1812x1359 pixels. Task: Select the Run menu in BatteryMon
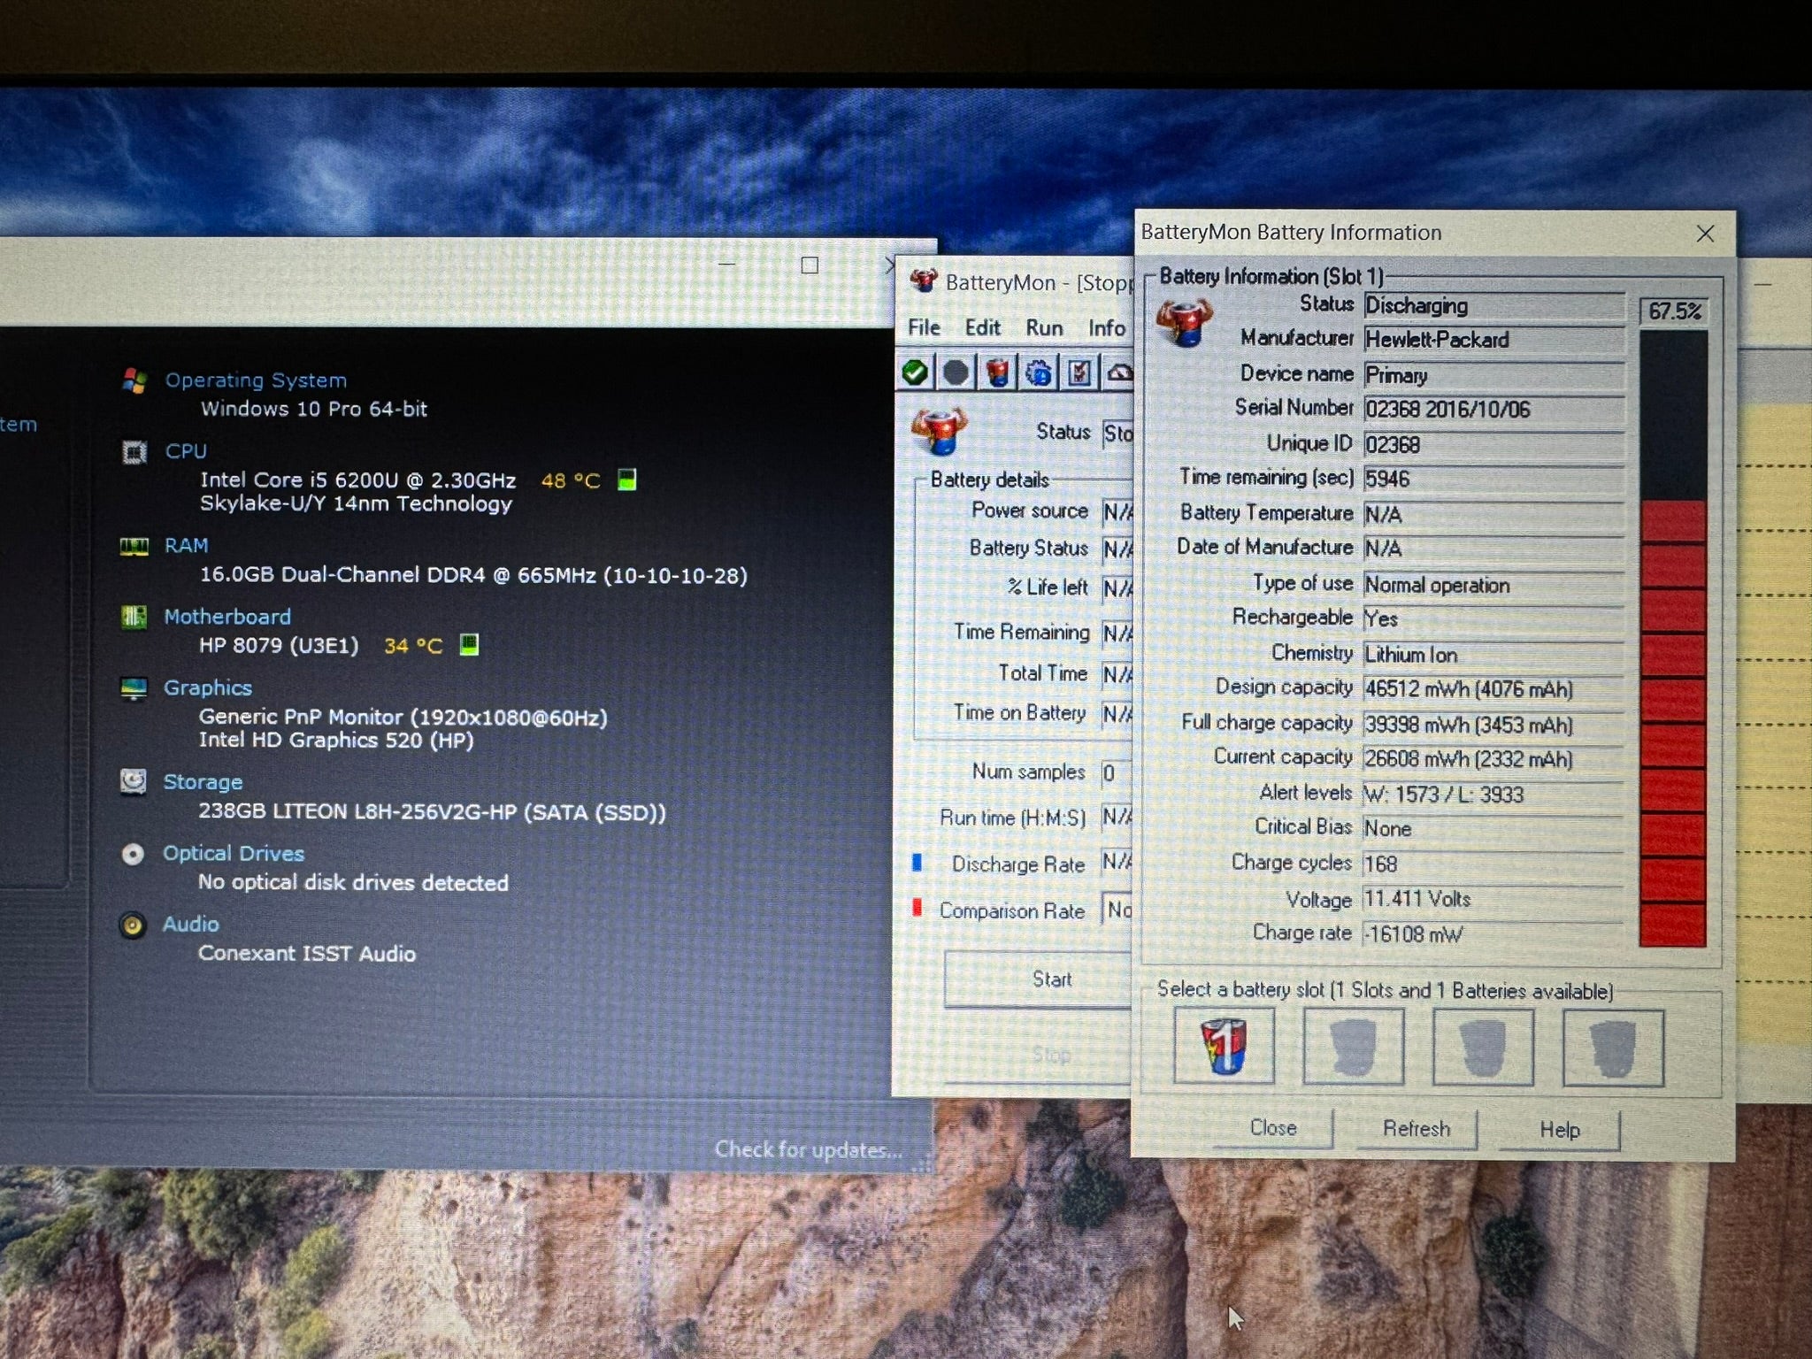pos(1040,326)
